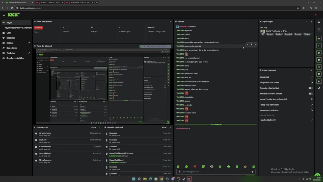Viewport: 323px width, 182px height.
Task: Open Yasaklanmış kelimeler settings
Action: click(286, 110)
